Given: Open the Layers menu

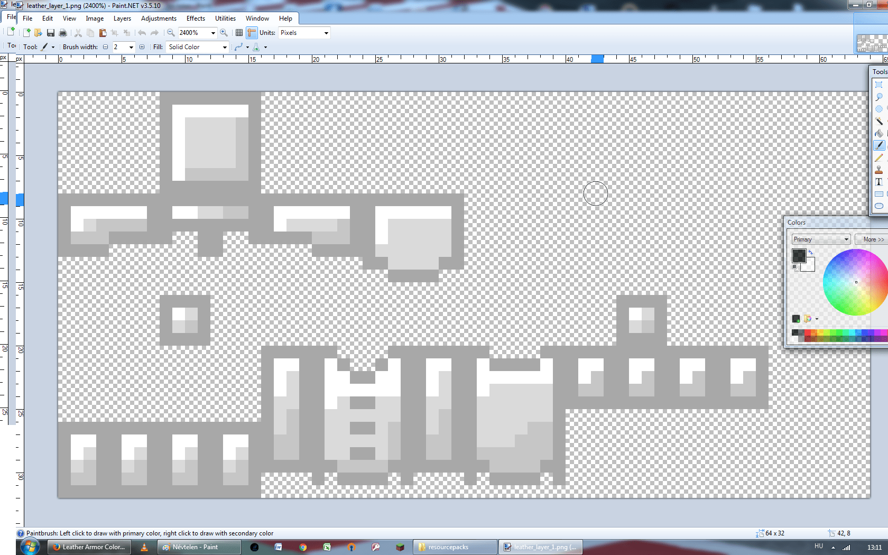Looking at the screenshot, I should pyautogui.click(x=122, y=18).
